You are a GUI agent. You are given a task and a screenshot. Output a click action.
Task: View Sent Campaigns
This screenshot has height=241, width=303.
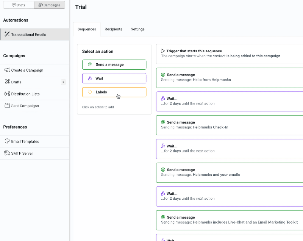34,106
